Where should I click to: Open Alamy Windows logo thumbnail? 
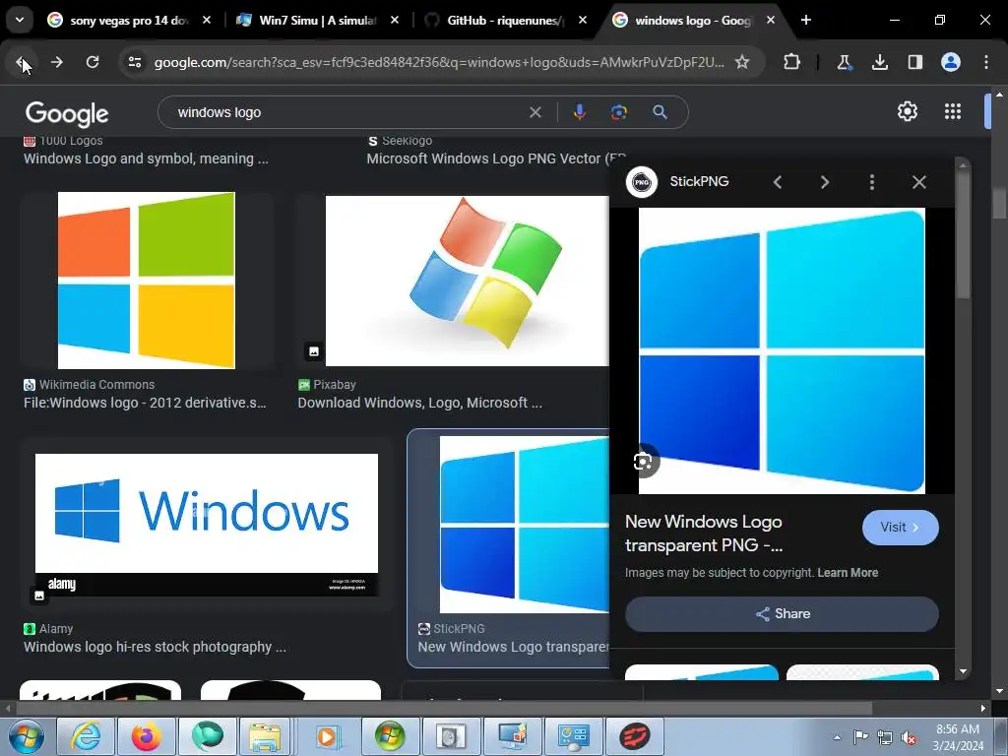click(x=207, y=526)
